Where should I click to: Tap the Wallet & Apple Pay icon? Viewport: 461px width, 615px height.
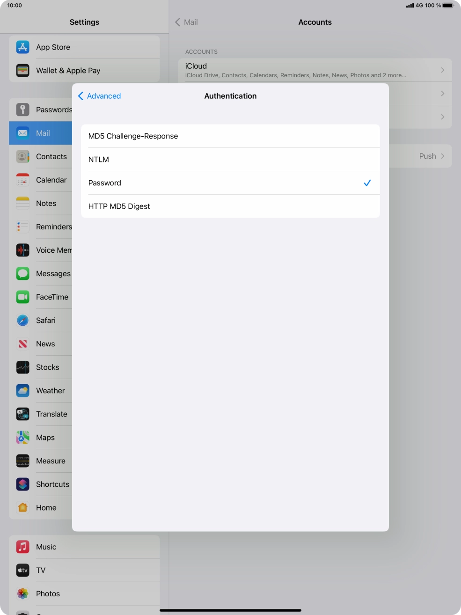(x=22, y=71)
